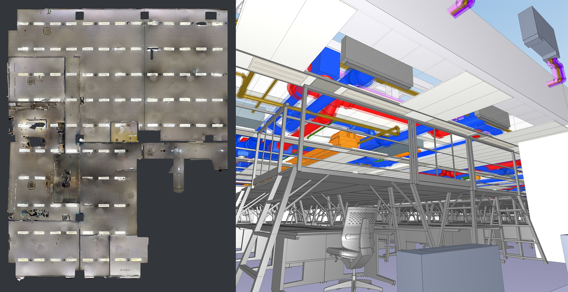Click the dark square opening at top-left of scan
The width and height of the screenshot is (568, 292).
(80, 16)
